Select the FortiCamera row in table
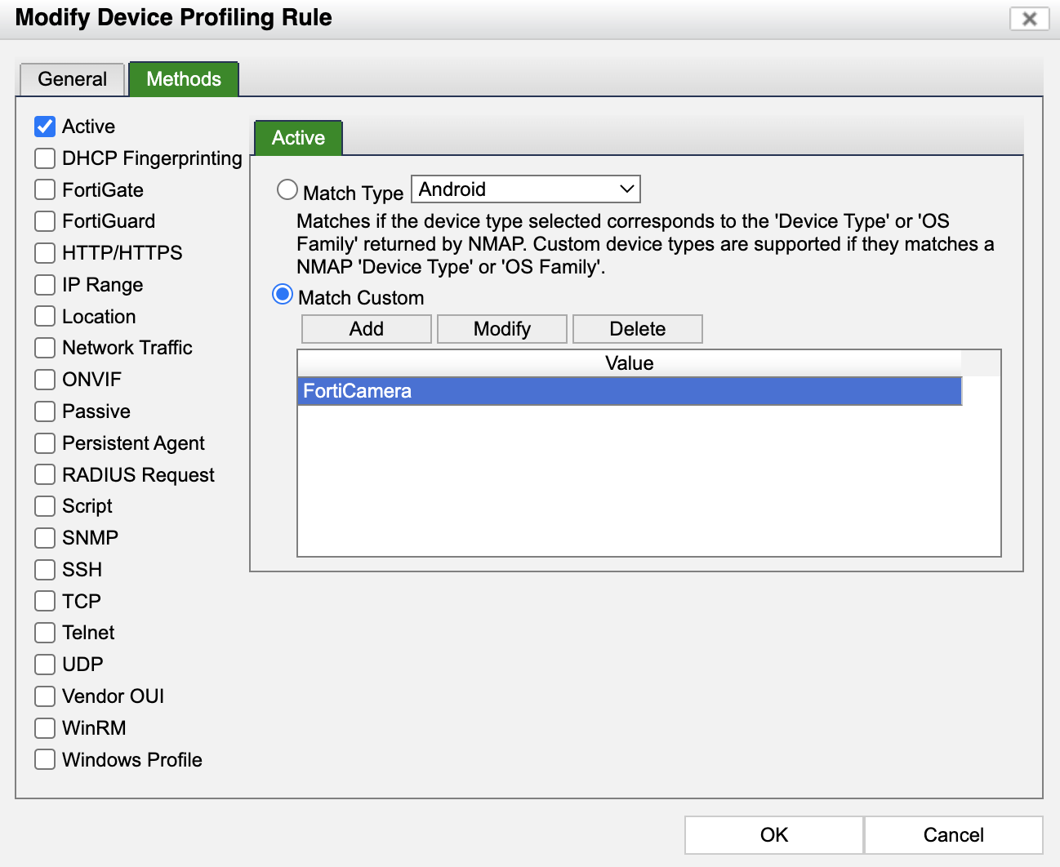Screen dimensions: 1060x867 [x=629, y=391]
